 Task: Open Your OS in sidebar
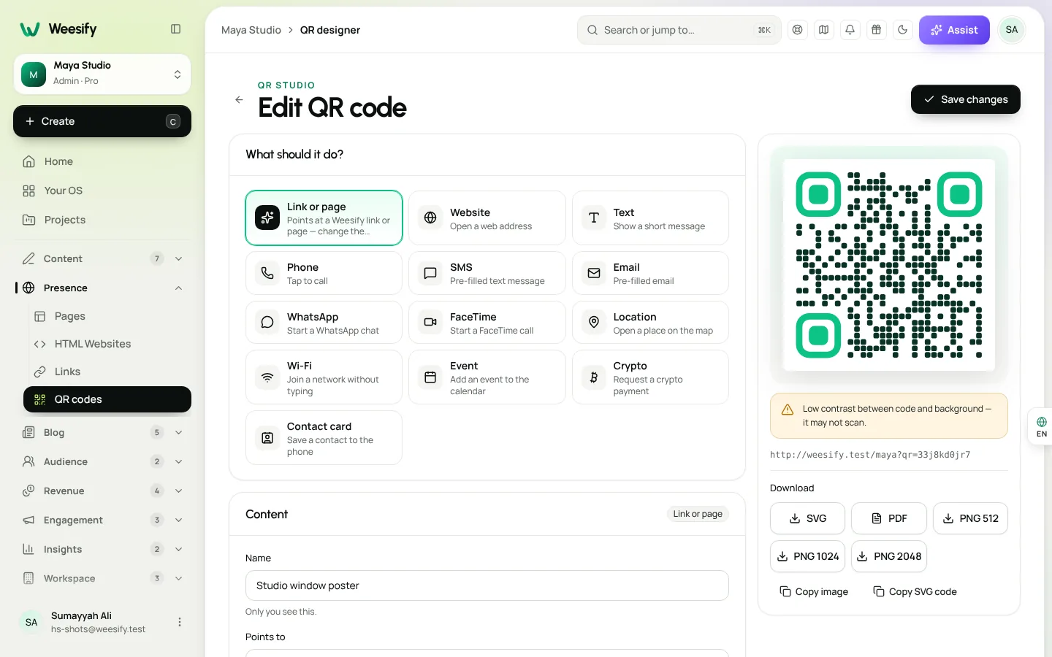tap(102, 191)
